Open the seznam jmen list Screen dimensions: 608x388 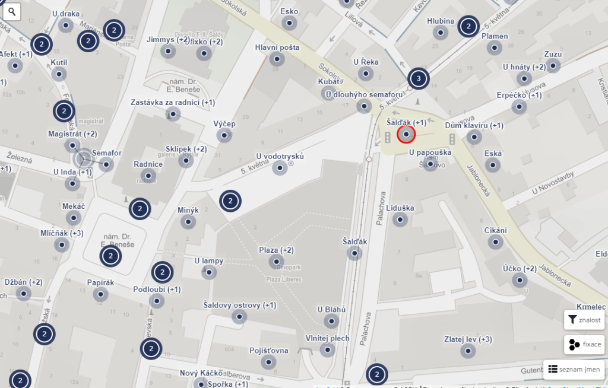point(574,370)
